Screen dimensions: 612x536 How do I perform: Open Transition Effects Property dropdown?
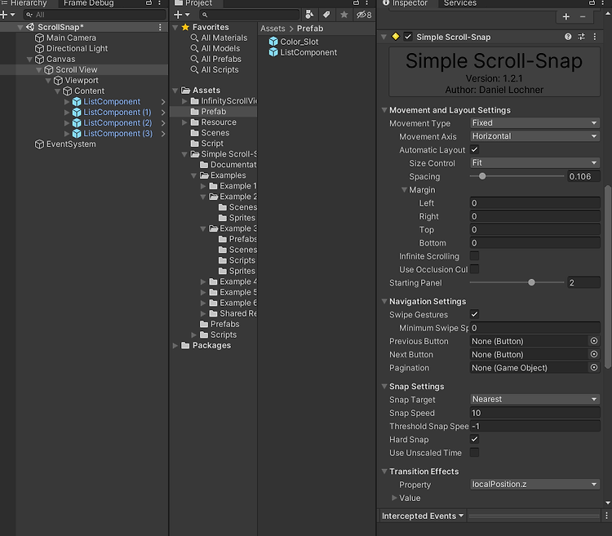(x=534, y=484)
